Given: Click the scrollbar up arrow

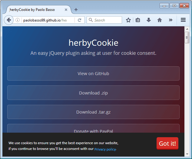Looking at the screenshot, I should (x=187, y=29).
